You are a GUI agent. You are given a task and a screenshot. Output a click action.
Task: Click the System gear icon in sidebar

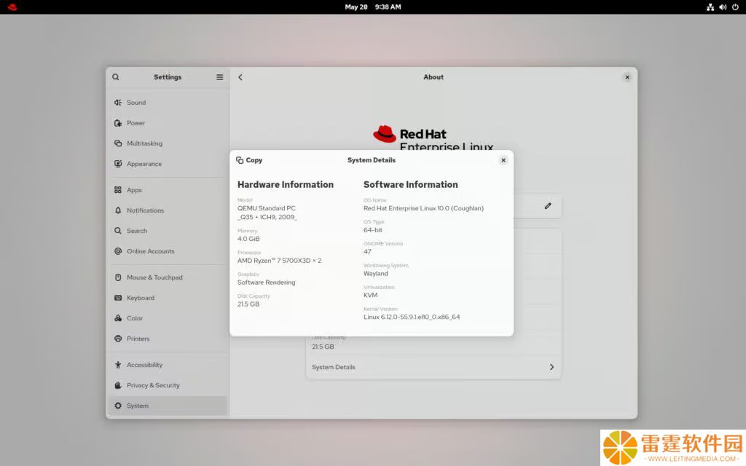pos(118,406)
